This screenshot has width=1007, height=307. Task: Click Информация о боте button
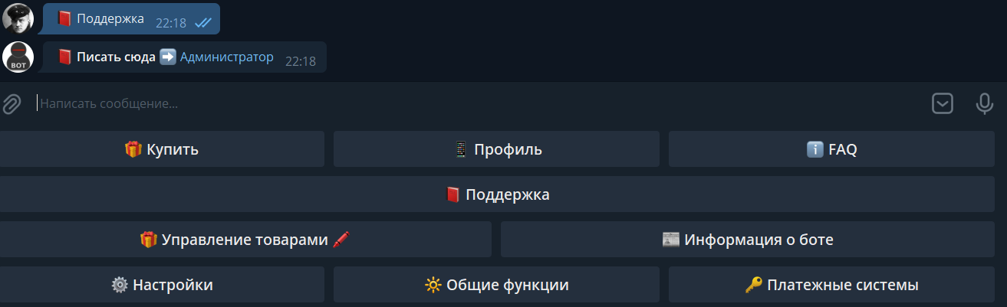pyautogui.click(x=747, y=240)
